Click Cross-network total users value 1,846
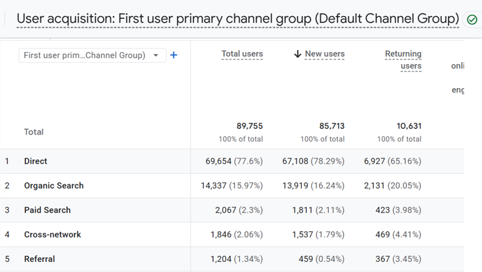Viewport: 482px width, 272px height. [x=226, y=235]
